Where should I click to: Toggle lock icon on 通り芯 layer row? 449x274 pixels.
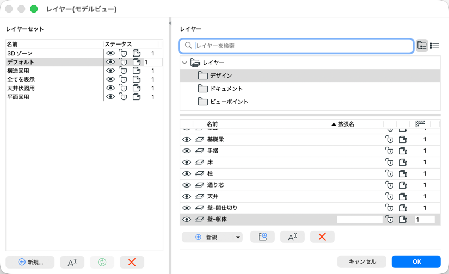pos(389,185)
